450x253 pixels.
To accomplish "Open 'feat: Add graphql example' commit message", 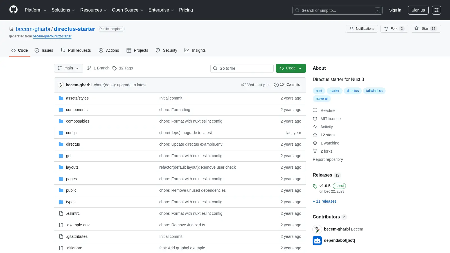I will tap(182, 248).
